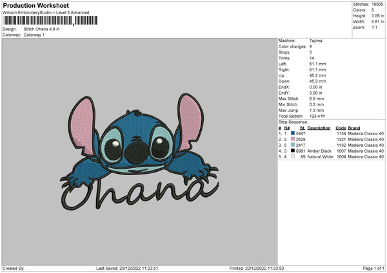Click the 'Brand' column header
This screenshot has height=273, width=387.
[x=354, y=128]
